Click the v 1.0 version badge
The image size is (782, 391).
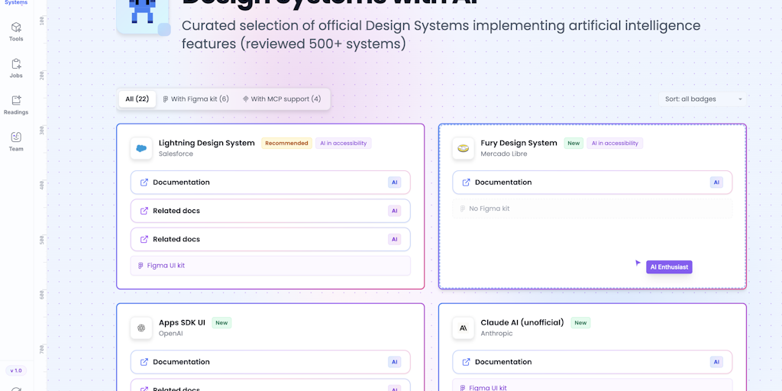pyautogui.click(x=16, y=370)
